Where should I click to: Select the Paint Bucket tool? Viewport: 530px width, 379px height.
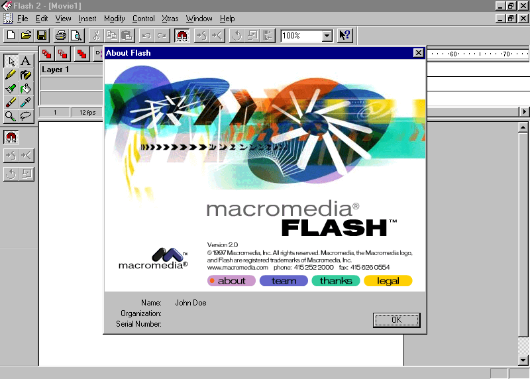(x=26, y=89)
